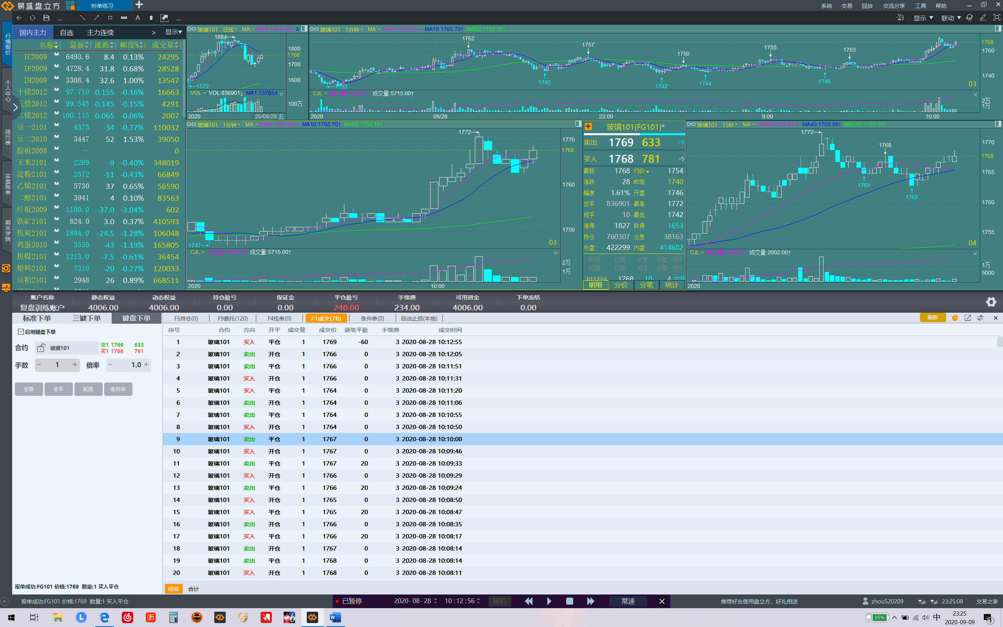The height and width of the screenshot is (627, 1003).
Task: Click the 分笔 button under quote detail
Action: click(646, 285)
